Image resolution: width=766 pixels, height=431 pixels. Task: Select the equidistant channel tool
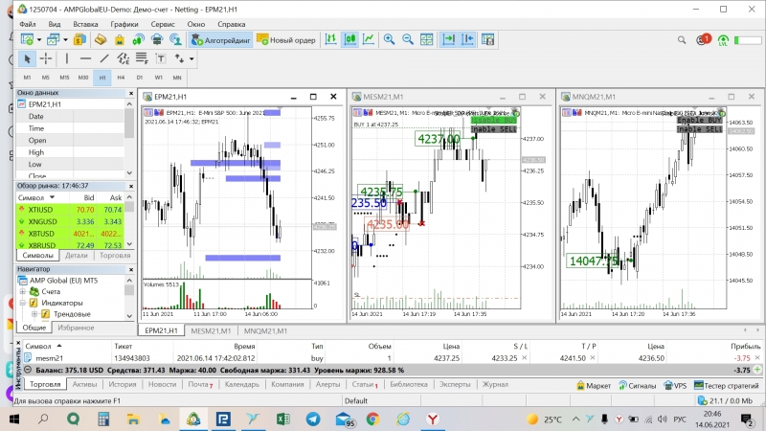point(124,58)
